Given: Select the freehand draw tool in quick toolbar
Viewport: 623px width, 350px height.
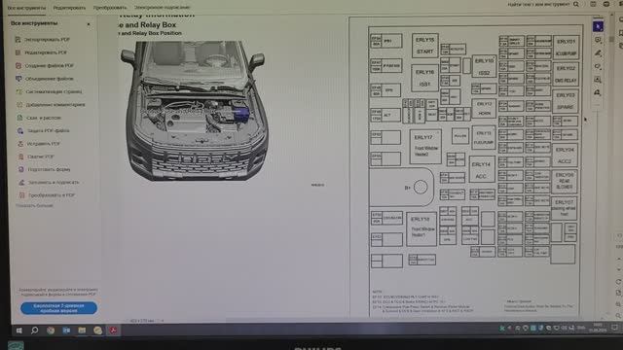Looking at the screenshot, I should (x=598, y=66).
